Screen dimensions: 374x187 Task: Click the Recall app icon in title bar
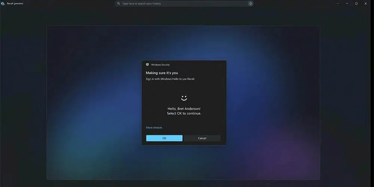coord(3,4)
